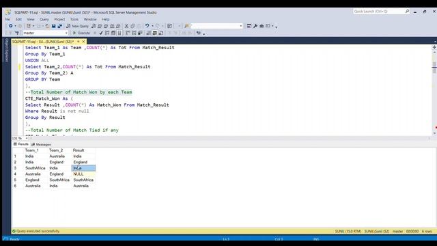
Task: Switch output to Results to Grid
Action: coord(155,33)
